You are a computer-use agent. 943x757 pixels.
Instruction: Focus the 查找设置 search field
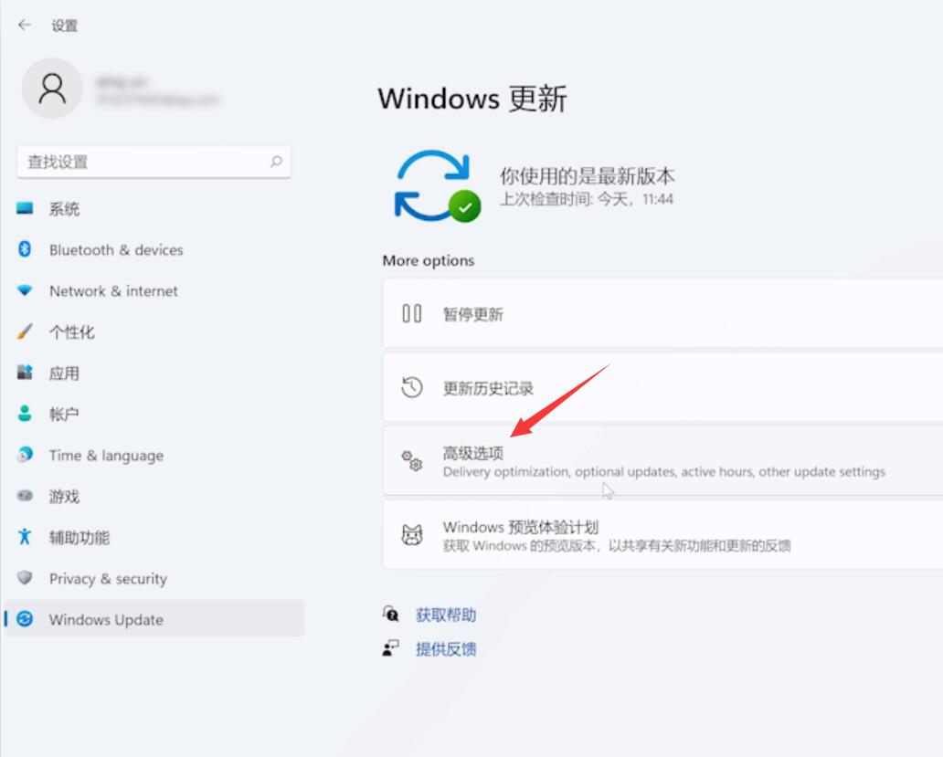(x=154, y=162)
